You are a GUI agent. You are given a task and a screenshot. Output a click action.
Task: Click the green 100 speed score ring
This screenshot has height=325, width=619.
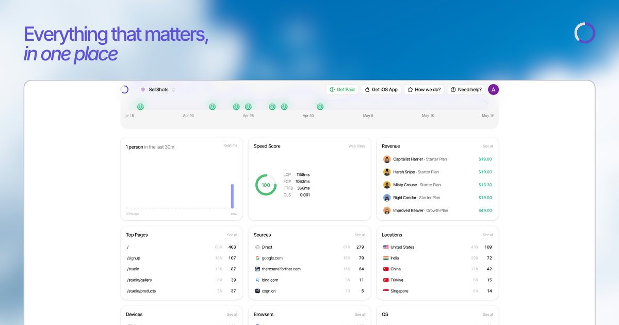(266, 185)
